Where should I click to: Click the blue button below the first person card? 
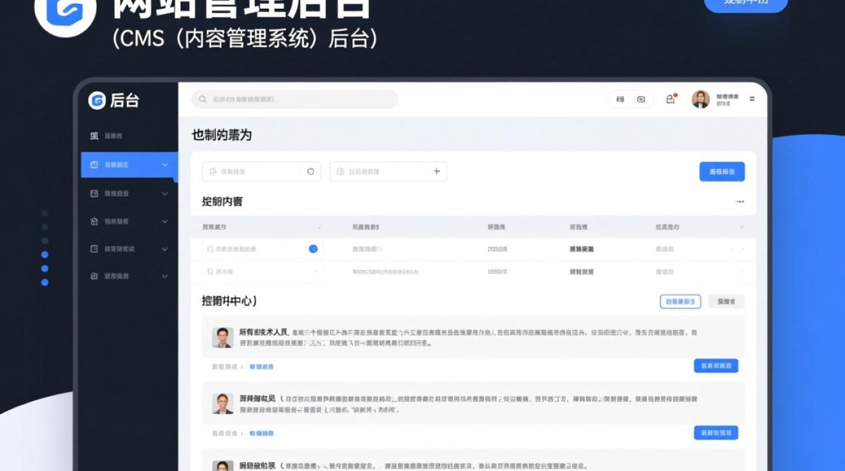coord(715,366)
